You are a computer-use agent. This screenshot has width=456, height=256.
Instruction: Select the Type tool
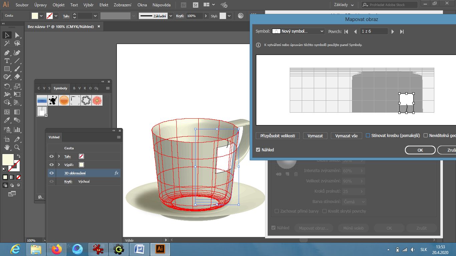(7, 61)
